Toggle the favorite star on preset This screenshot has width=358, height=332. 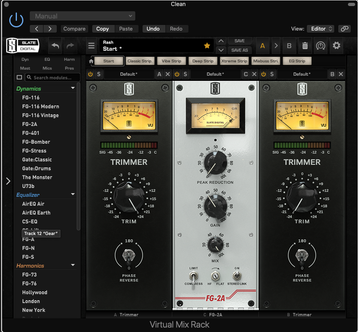tap(207, 45)
